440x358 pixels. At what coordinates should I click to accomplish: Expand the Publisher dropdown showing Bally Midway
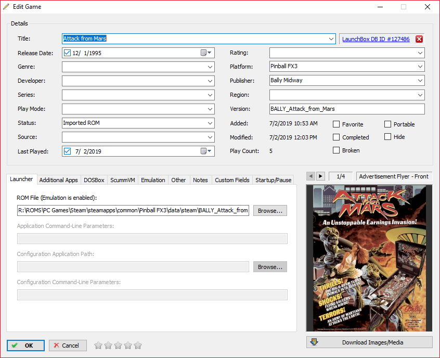pyautogui.click(x=420, y=81)
